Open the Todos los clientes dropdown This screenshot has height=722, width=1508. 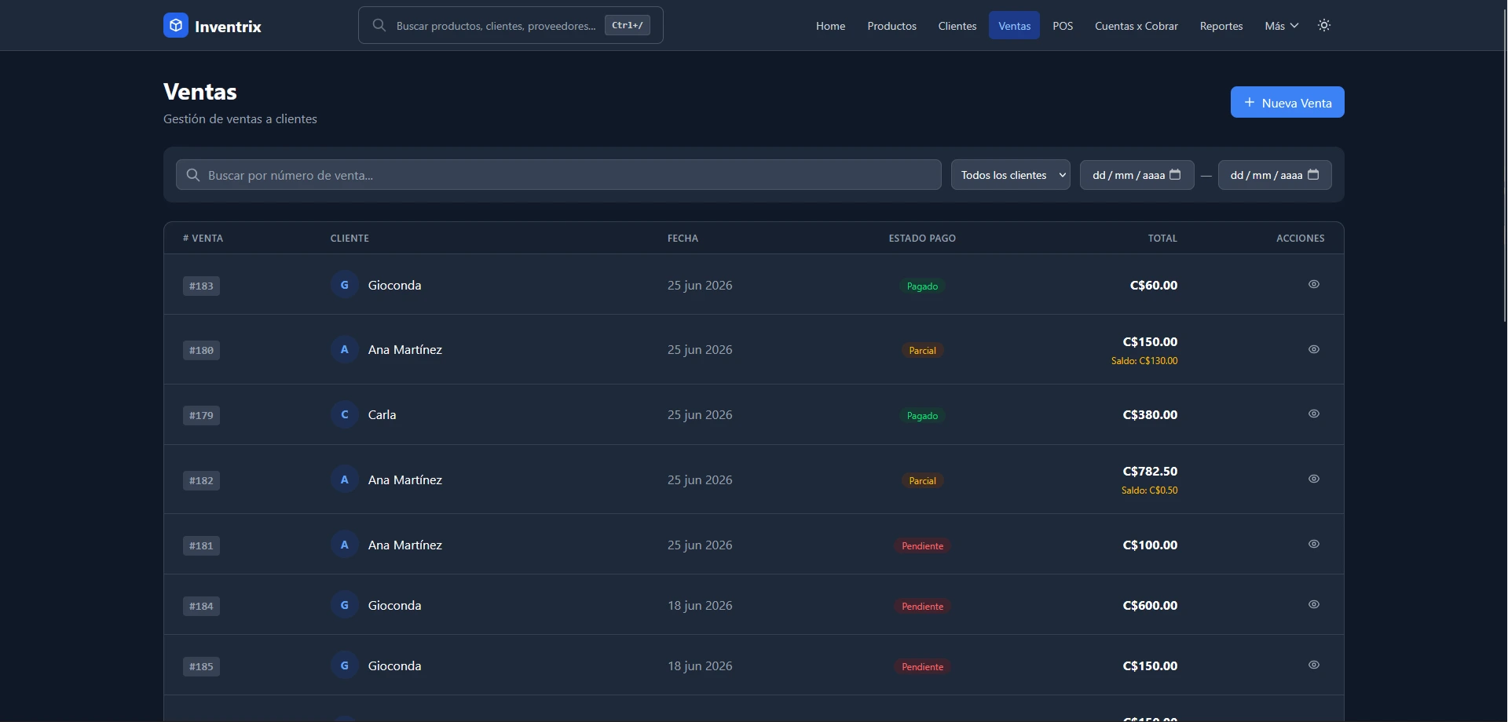1010,175
